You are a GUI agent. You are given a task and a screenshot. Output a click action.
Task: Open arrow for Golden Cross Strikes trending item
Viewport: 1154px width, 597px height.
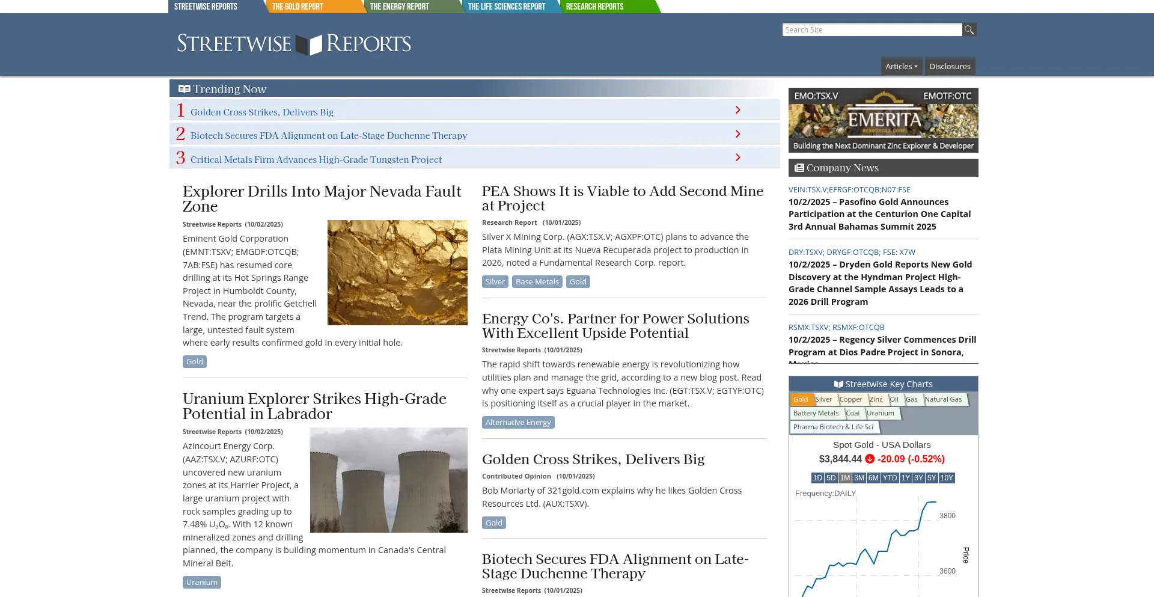click(737, 110)
